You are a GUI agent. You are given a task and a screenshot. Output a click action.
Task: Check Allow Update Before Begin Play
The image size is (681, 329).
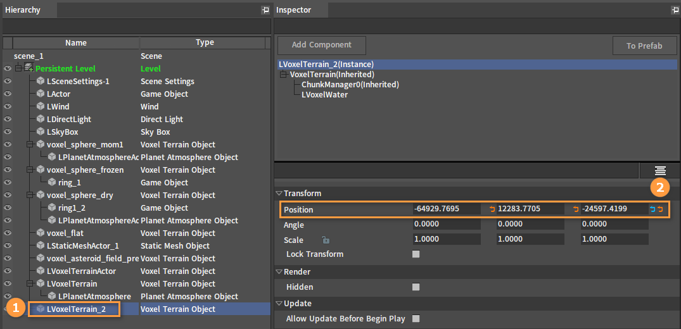click(416, 319)
